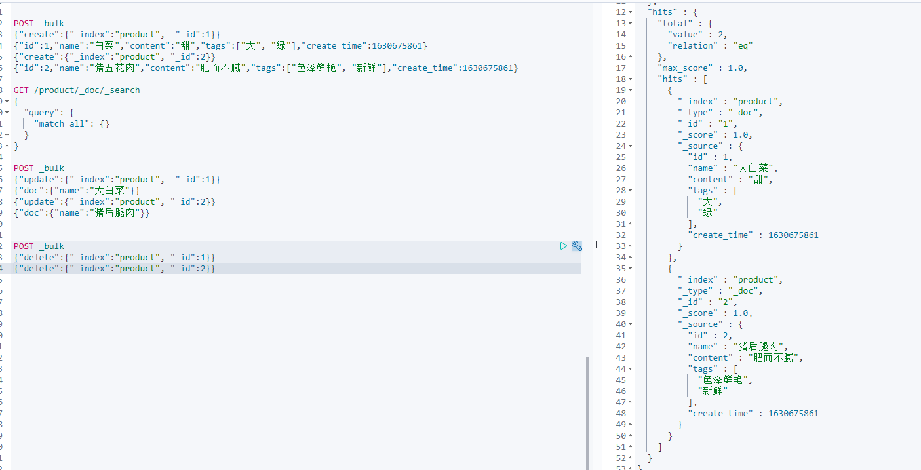Click "id" : 1 on output line 25
The height and width of the screenshot is (470, 921).
pyautogui.click(x=710, y=157)
